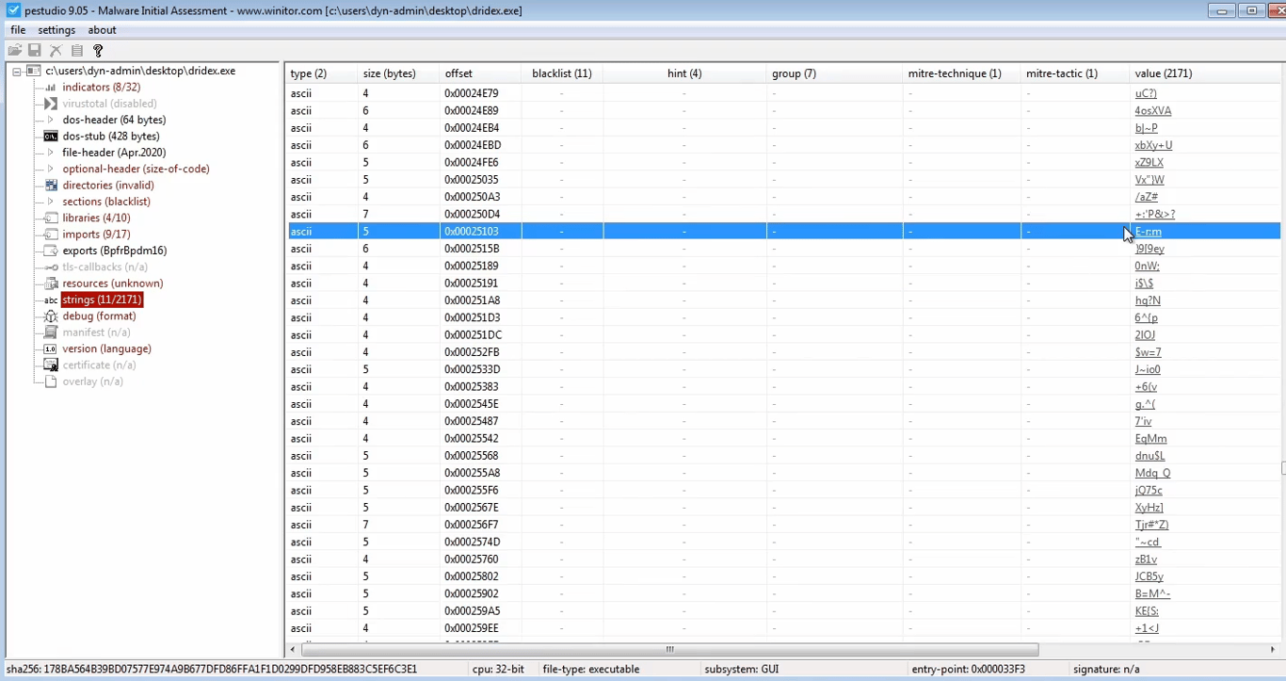Click the manifest document icon
1286x681 pixels.
click(51, 332)
